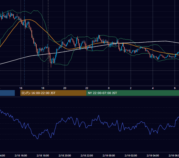Click the 2/19 00:00 date label

[109, 155]
